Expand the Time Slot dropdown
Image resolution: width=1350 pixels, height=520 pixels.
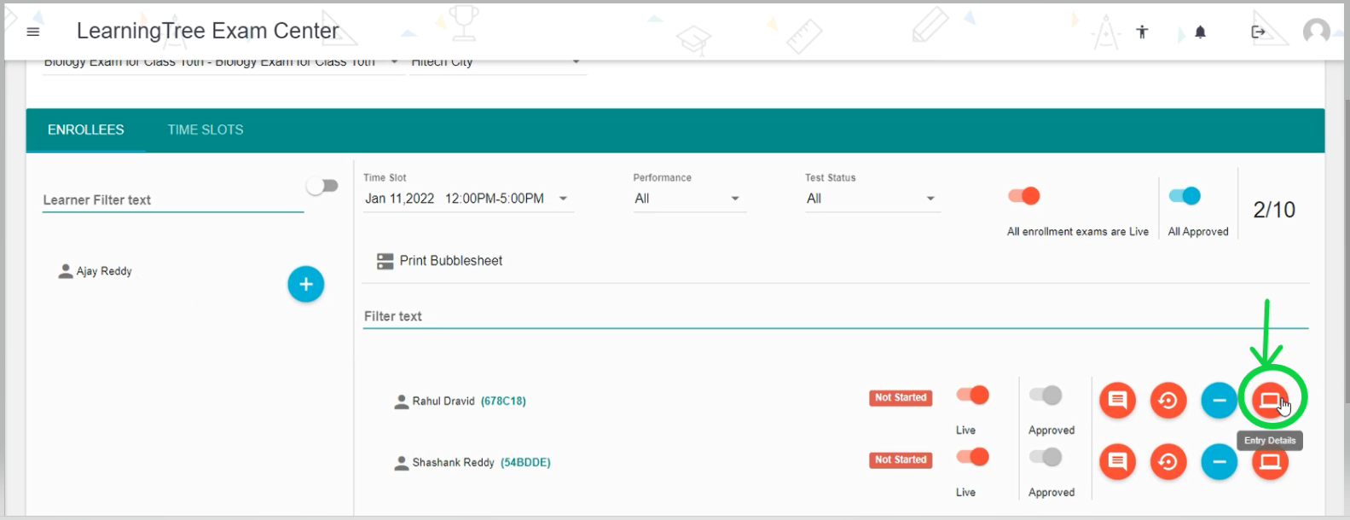(x=467, y=199)
